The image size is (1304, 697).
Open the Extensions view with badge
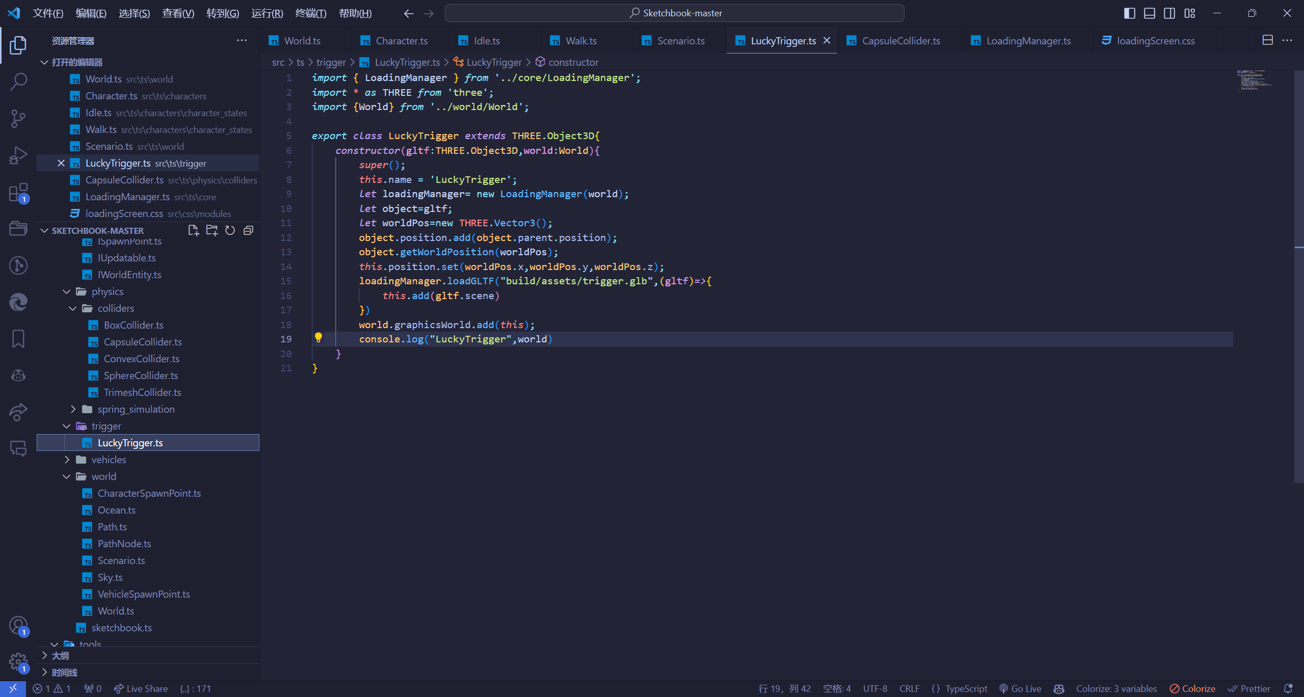[18, 193]
